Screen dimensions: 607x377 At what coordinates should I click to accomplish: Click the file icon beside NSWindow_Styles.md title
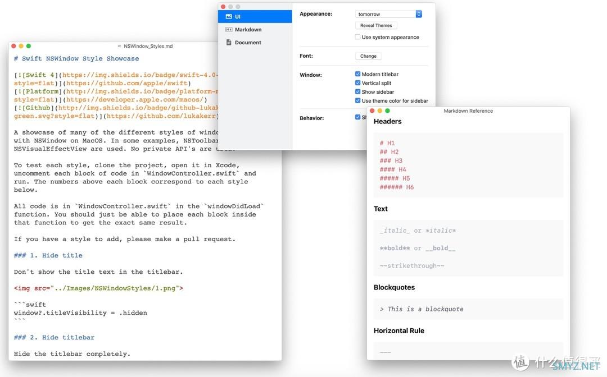coord(119,47)
